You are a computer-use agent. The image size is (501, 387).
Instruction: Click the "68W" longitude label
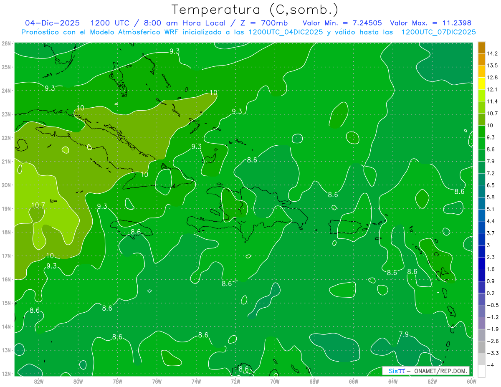[x=314, y=382]
